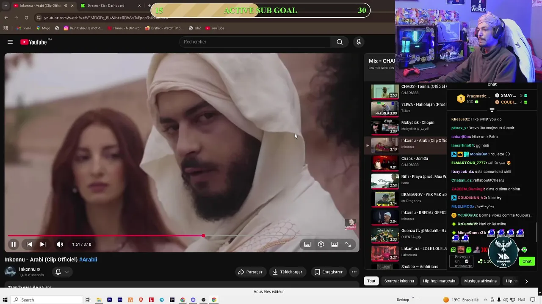
Task: Enter fullscreen on the video player
Action: click(x=348, y=244)
